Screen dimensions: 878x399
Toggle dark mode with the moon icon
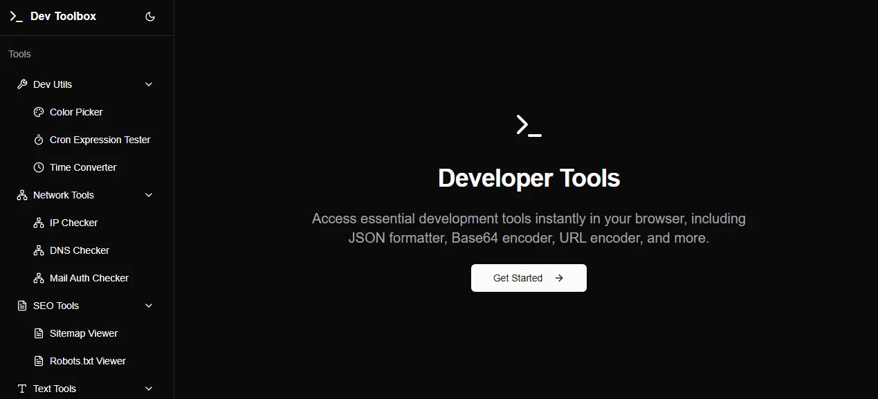pos(150,16)
